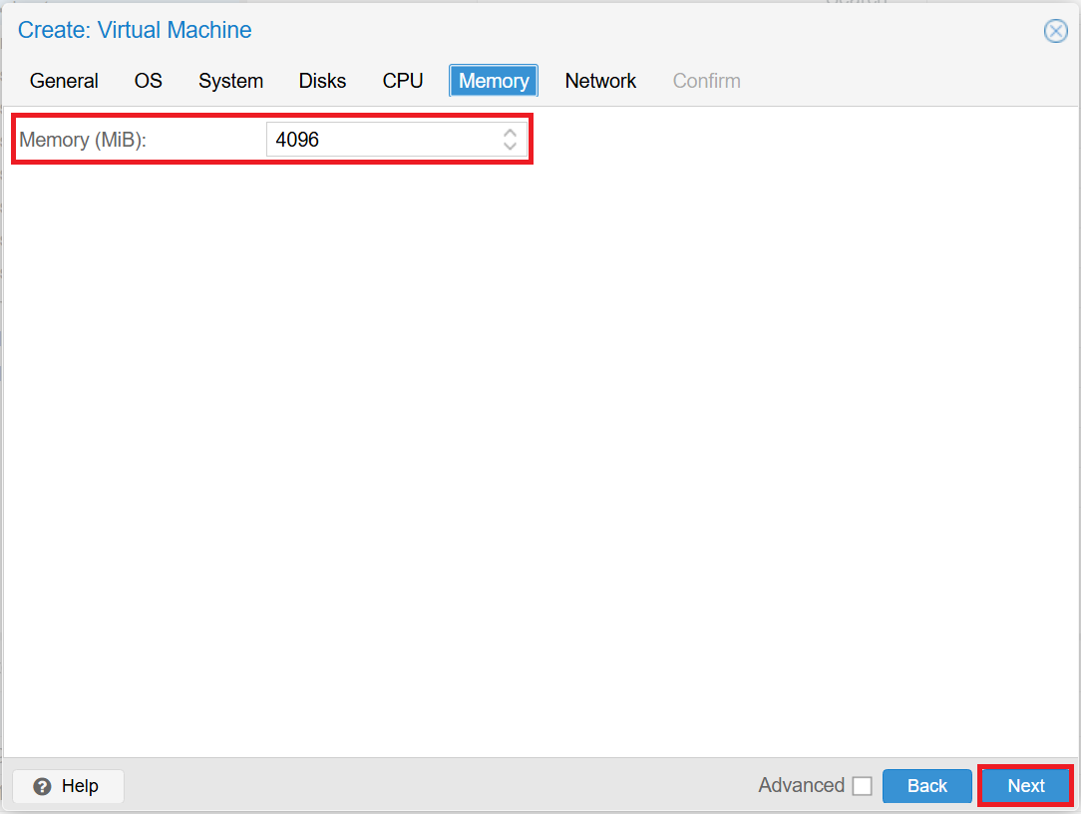
Task: Go to the Network tab
Action: [x=600, y=81]
